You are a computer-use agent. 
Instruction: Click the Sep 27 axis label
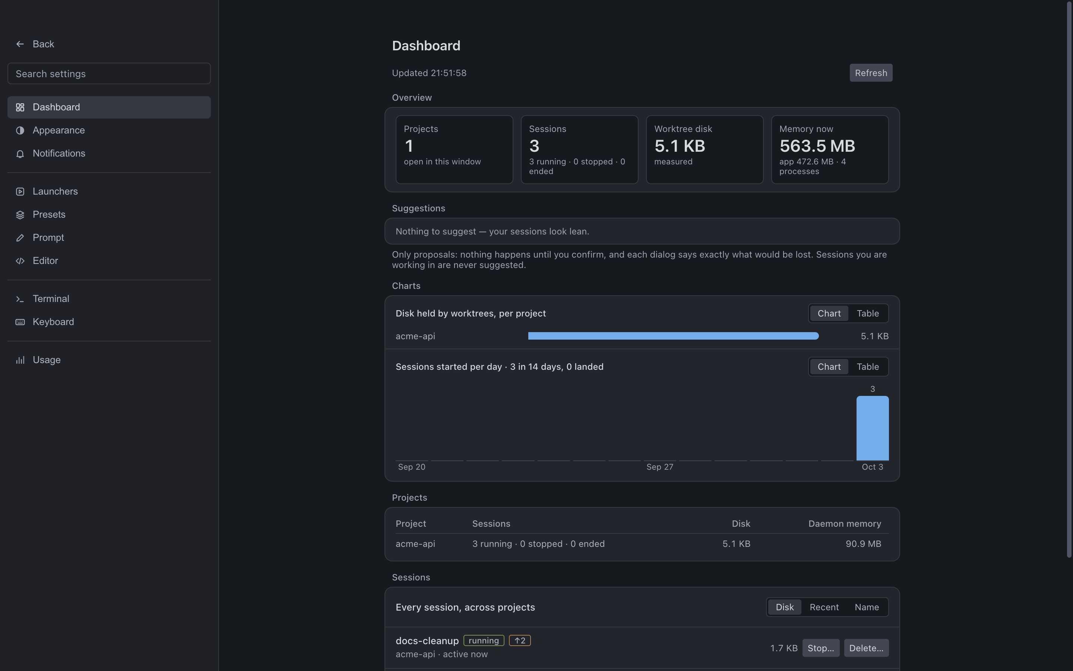[x=659, y=467]
